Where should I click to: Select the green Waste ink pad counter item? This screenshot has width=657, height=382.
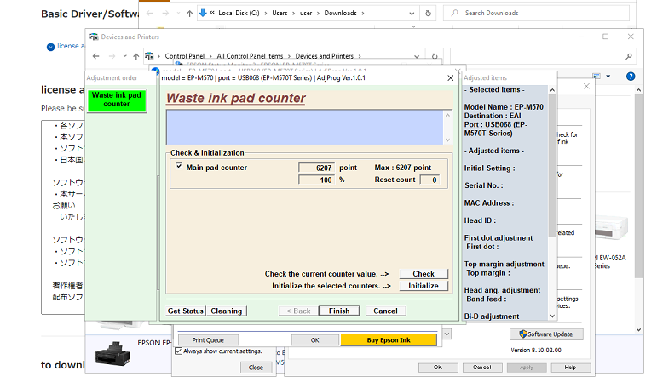click(x=117, y=100)
